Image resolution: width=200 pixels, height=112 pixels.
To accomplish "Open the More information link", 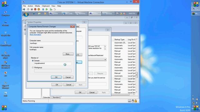I will (35, 35).
